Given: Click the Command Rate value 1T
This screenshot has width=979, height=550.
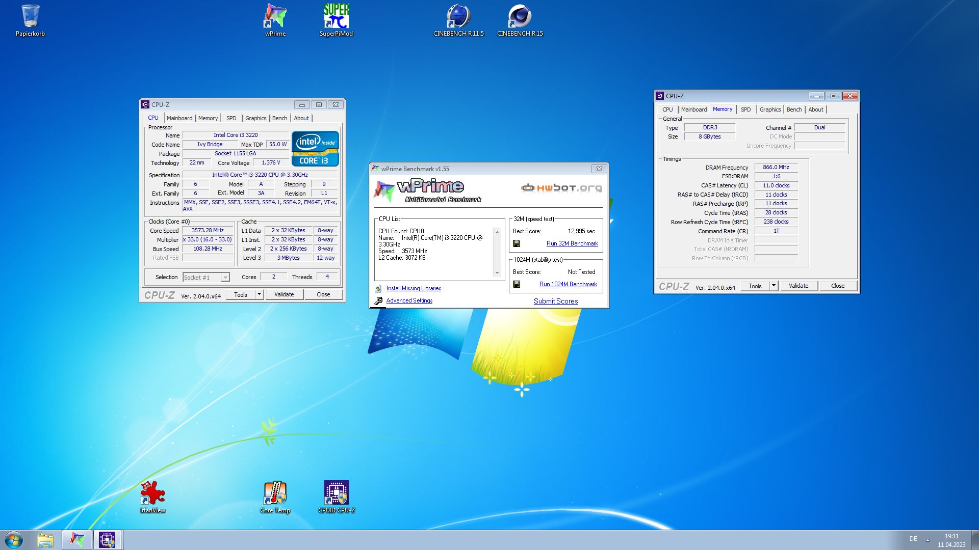Looking at the screenshot, I should pos(776,231).
